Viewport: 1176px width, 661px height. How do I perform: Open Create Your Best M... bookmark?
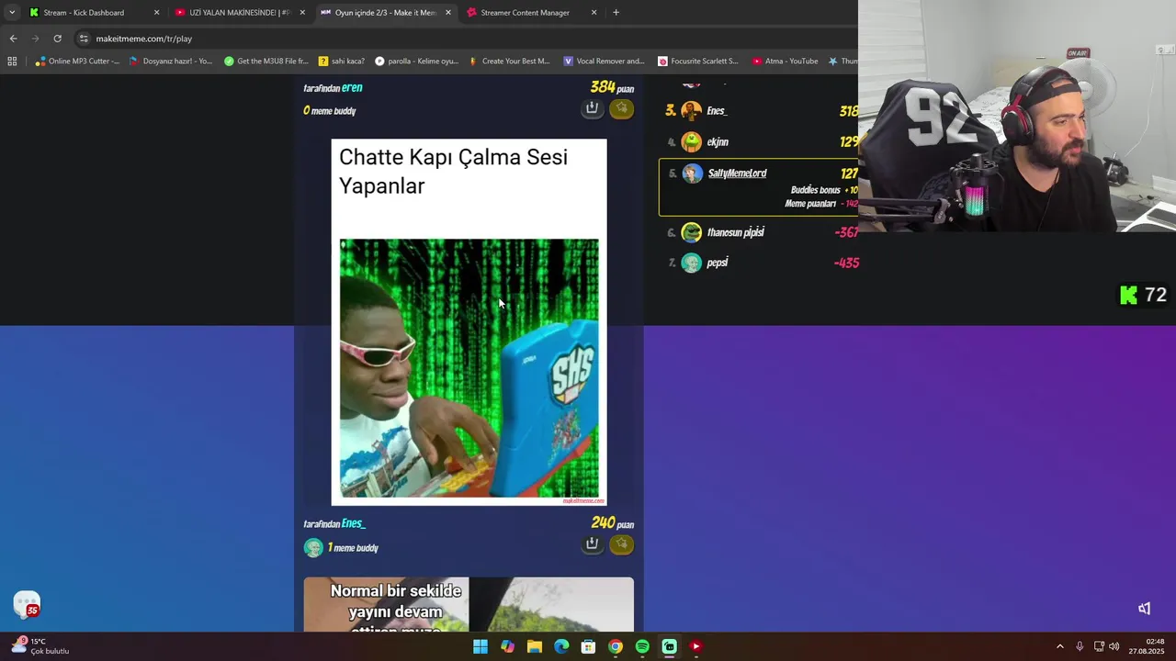click(509, 62)
